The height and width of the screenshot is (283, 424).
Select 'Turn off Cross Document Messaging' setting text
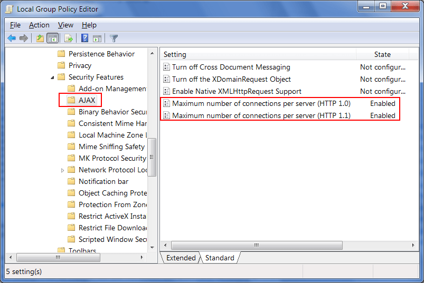click(x=231, y=67)
